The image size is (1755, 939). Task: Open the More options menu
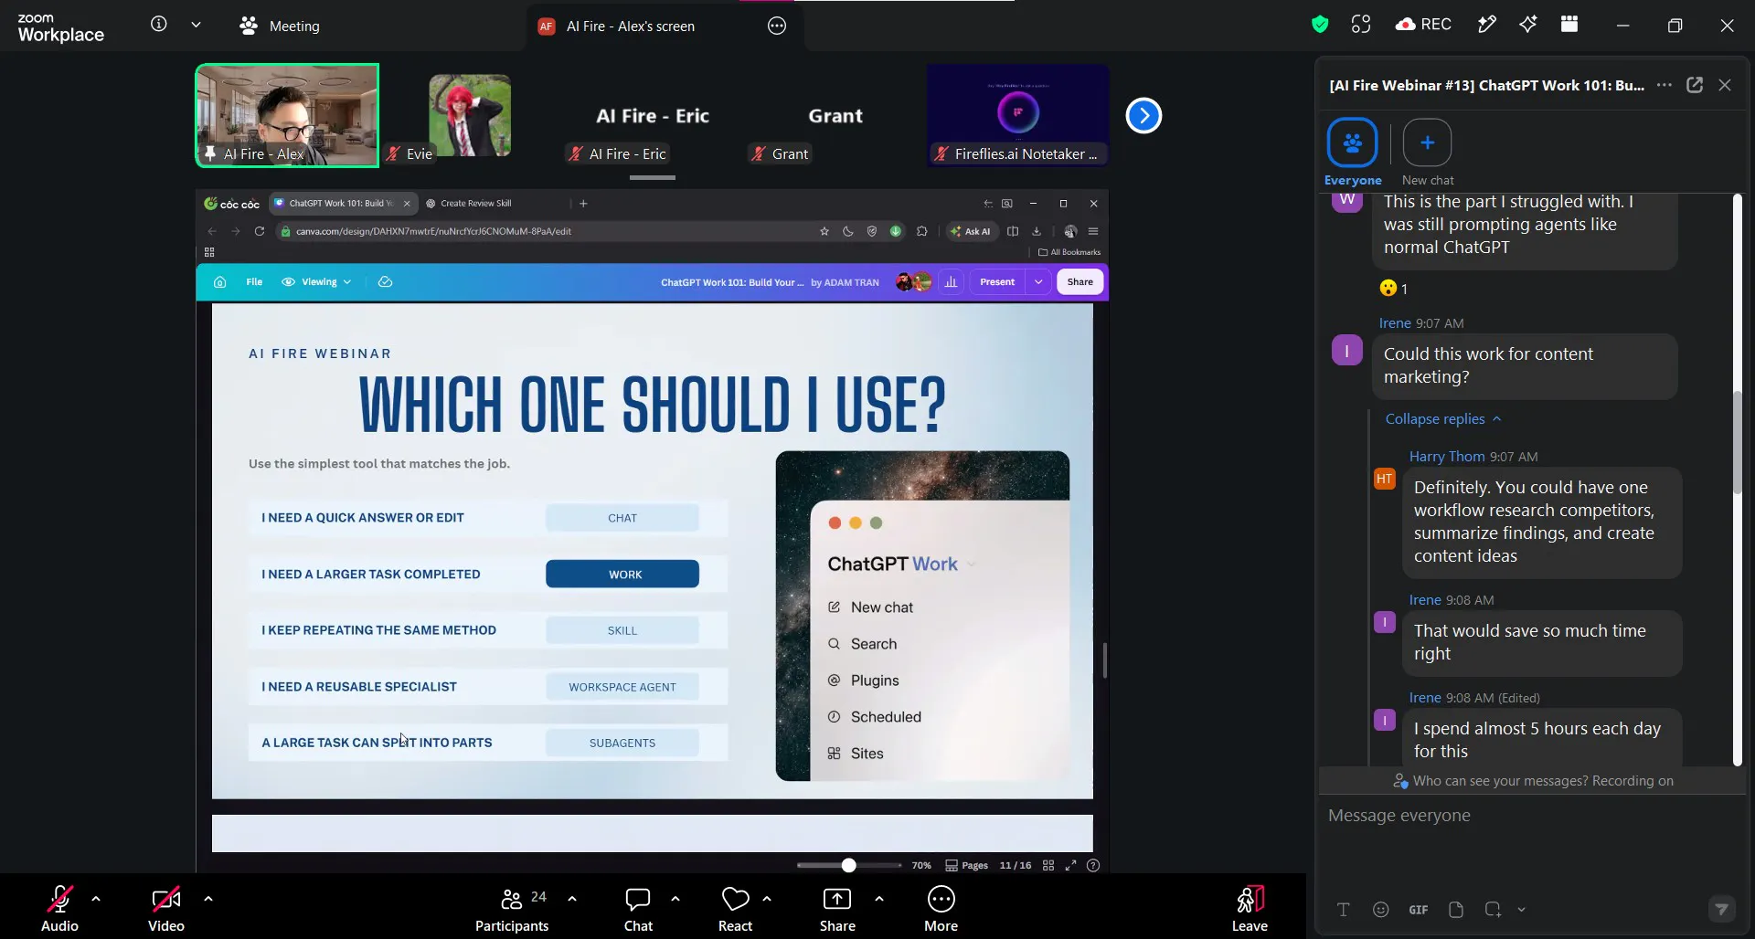[x=941, y=908]
